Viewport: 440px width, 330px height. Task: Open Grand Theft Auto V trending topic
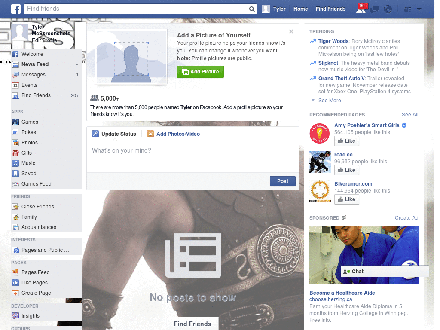(x=342, y=79)
